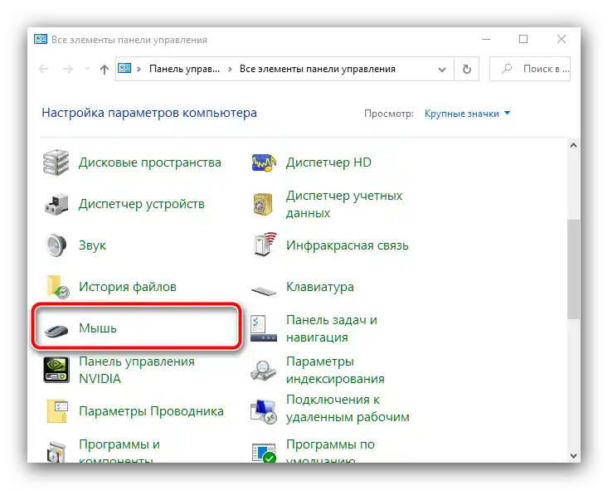Open the Параметры Проводника icon
This screenshot has height=490, width=608.
pos(57,411)
